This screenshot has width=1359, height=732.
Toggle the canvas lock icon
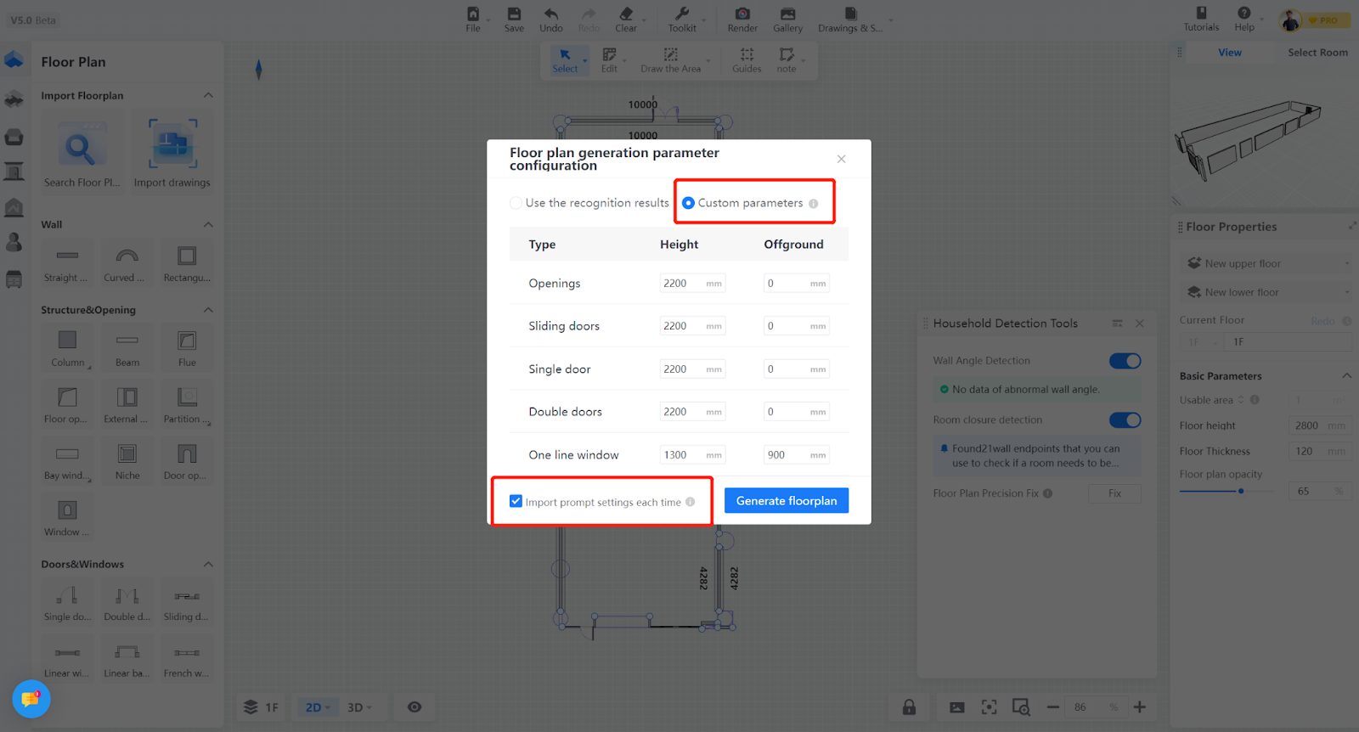click(909, 707)
